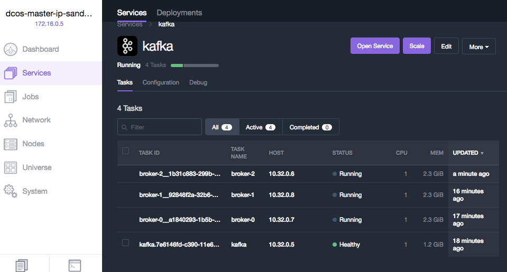Open Universe in the sidebar
Screen dimensions: 507x272
click(37, 167)
